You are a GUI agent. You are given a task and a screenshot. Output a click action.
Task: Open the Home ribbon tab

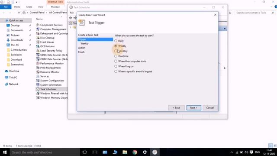click(17, 7)
